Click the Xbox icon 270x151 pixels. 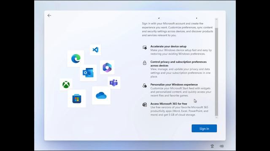[x=66, y=85]
